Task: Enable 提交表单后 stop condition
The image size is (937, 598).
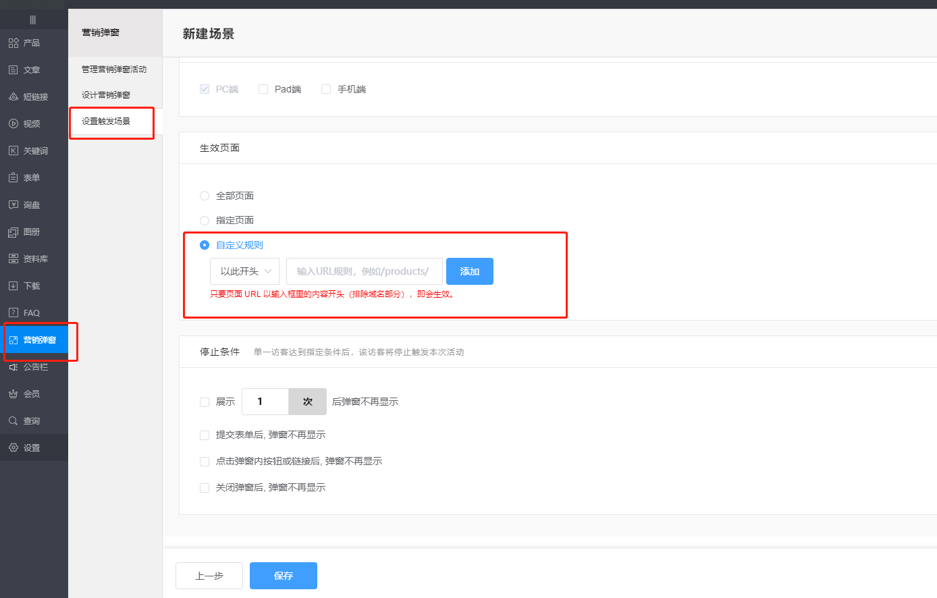Action: click(205, 435)
